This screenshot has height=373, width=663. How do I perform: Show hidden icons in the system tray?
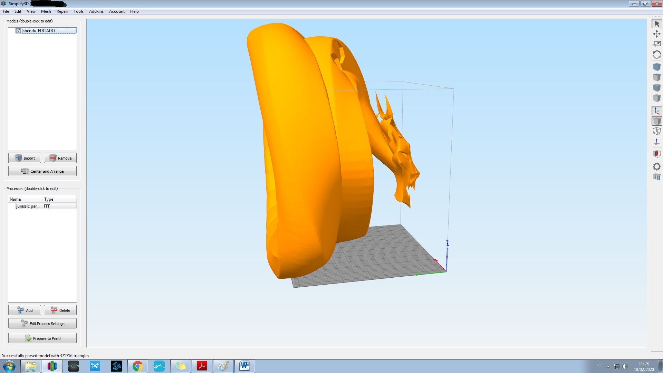tap(608, 366)
